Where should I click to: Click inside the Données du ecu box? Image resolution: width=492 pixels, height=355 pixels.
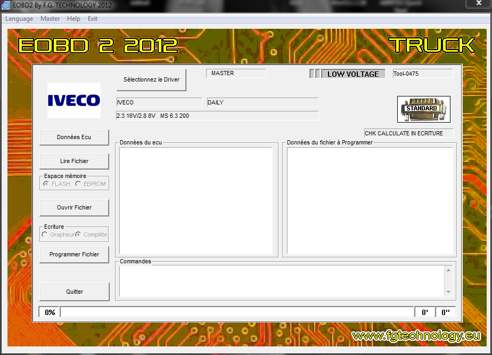[196, 201]
